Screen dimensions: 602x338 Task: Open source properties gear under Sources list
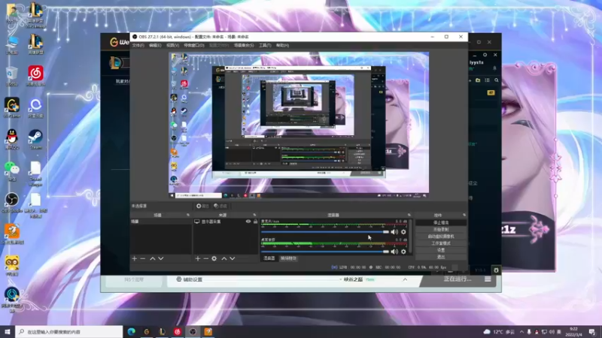coord(214,258)
